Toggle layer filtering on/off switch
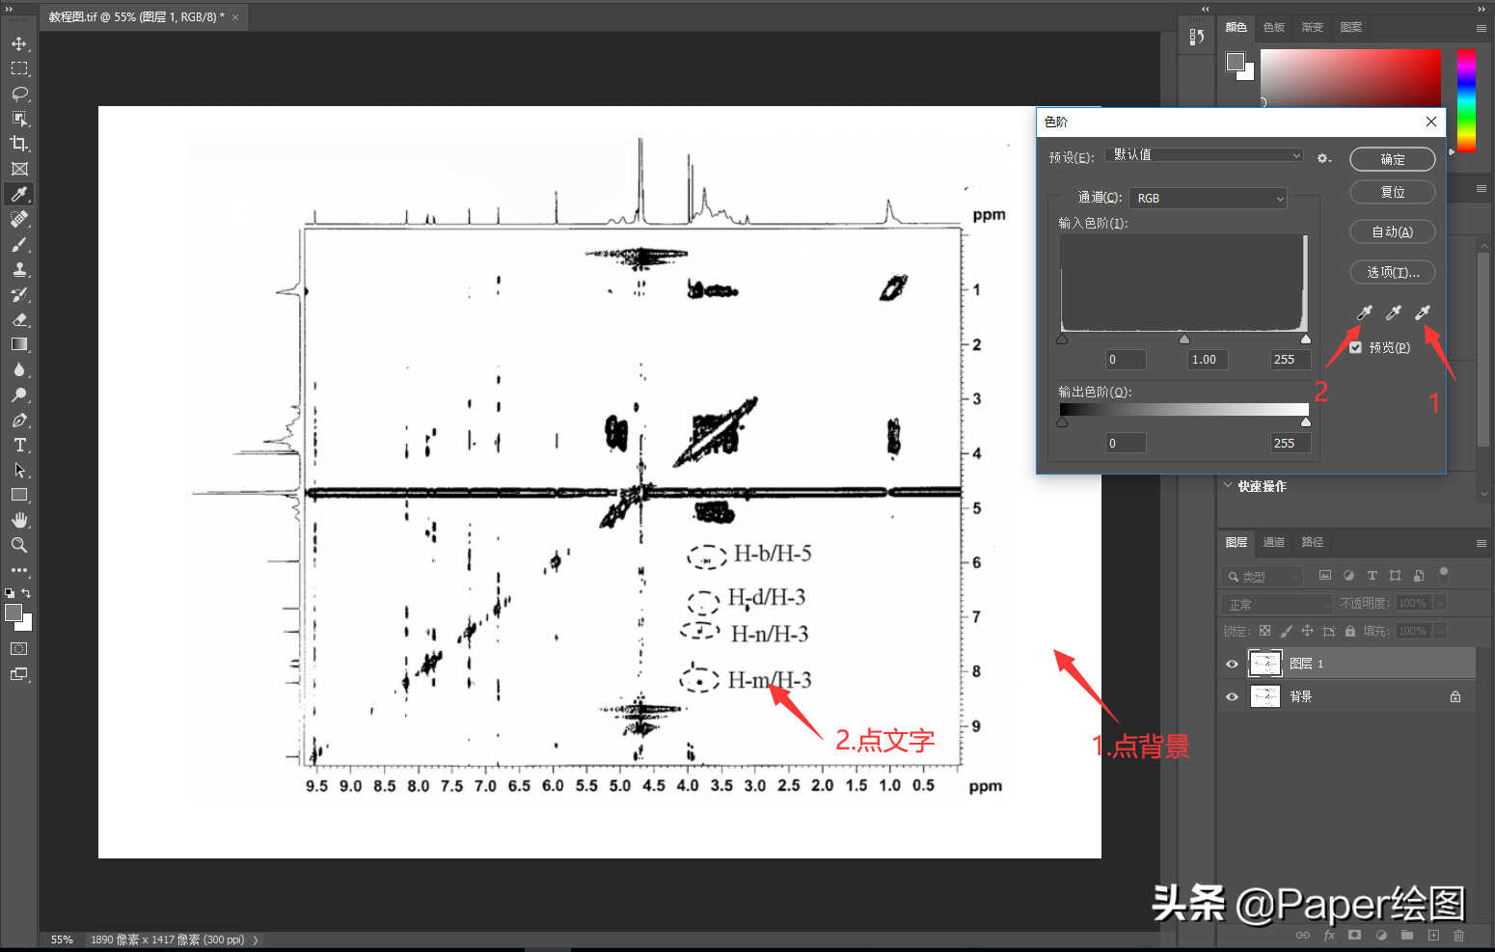This screenshot has width=1495, height=952. tap(1444, 573)
